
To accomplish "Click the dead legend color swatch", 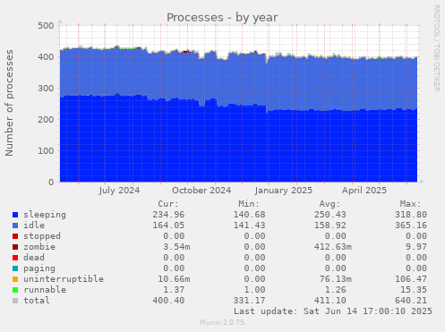I will click(x=15, y=258).
